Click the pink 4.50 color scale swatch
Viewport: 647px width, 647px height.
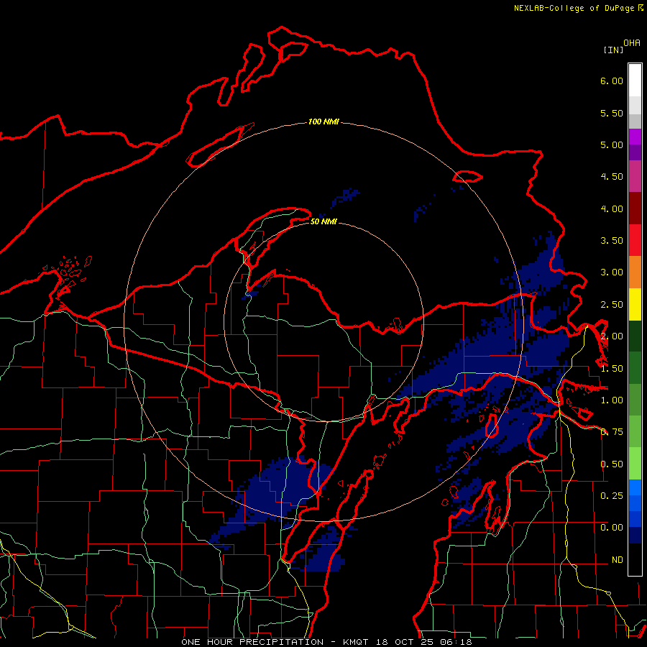635,176
